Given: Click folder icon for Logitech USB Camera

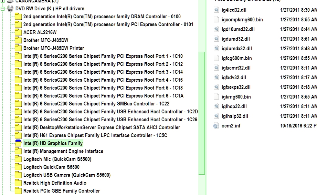Looking at the screenshot, I should tap(18, 175).
